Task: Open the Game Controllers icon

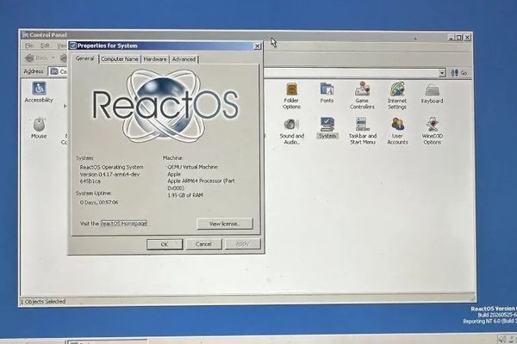Action: pyautogui.click(x=362, y=95)
